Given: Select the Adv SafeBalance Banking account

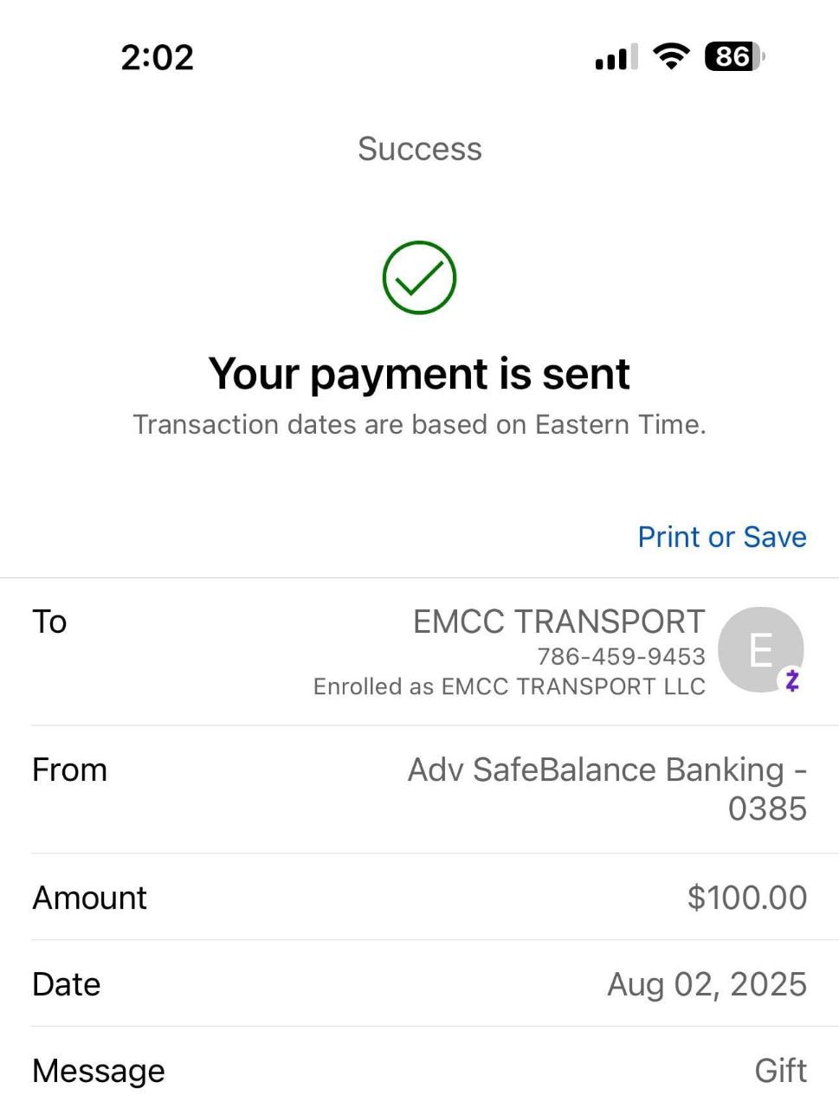Looking at the screenshot, I should 607,788.
